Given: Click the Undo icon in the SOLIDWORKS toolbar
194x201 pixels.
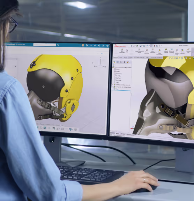Looking at the screenshot, I should 147,46.
